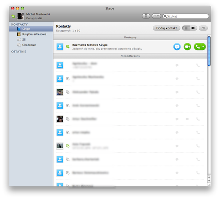220x199 pixels.
Task: Select Skype under KONTAKTY in the sidebar
Action: click(31, 29)
